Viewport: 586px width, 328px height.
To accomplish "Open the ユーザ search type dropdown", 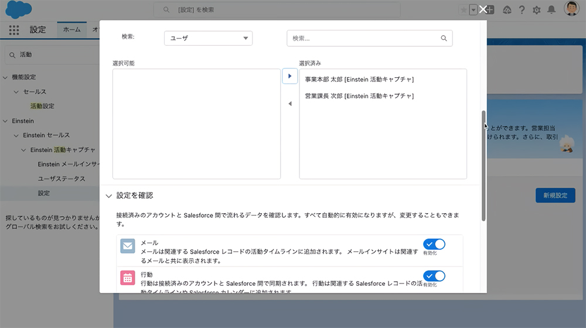I will [208, 38].
